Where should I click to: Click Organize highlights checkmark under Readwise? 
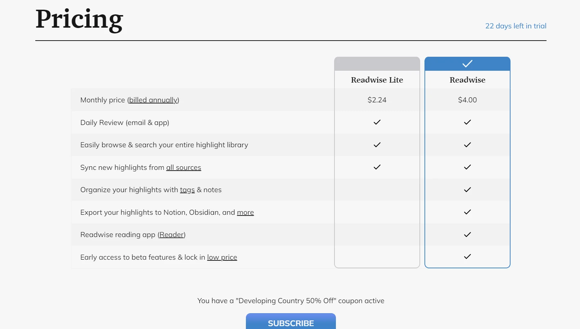click(x=467, y=190)
